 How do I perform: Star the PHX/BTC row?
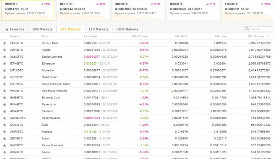(x=4, y=91)
